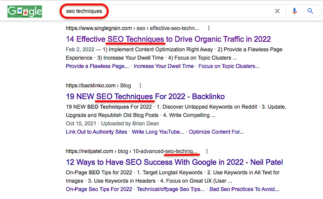Open 19 NEW SEO Techniques Backlinko result
Image resolution: width=323 pixels, height=199 pixels.
click(x=145, y=96)
